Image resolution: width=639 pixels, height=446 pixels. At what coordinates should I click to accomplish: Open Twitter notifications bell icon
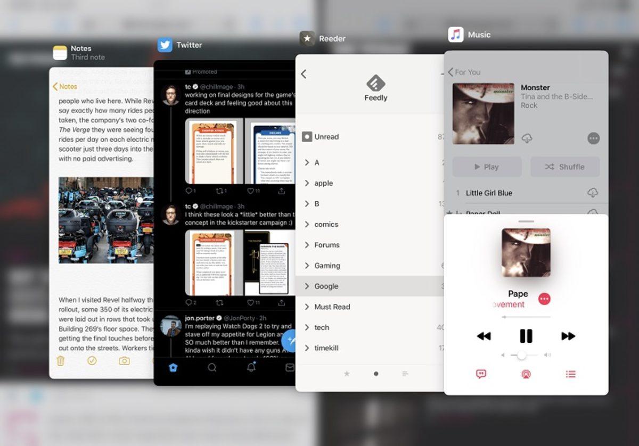pos(251,368)
